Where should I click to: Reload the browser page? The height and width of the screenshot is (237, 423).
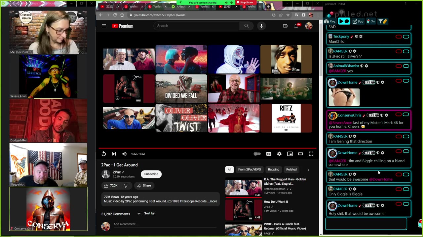coord(115,15)
